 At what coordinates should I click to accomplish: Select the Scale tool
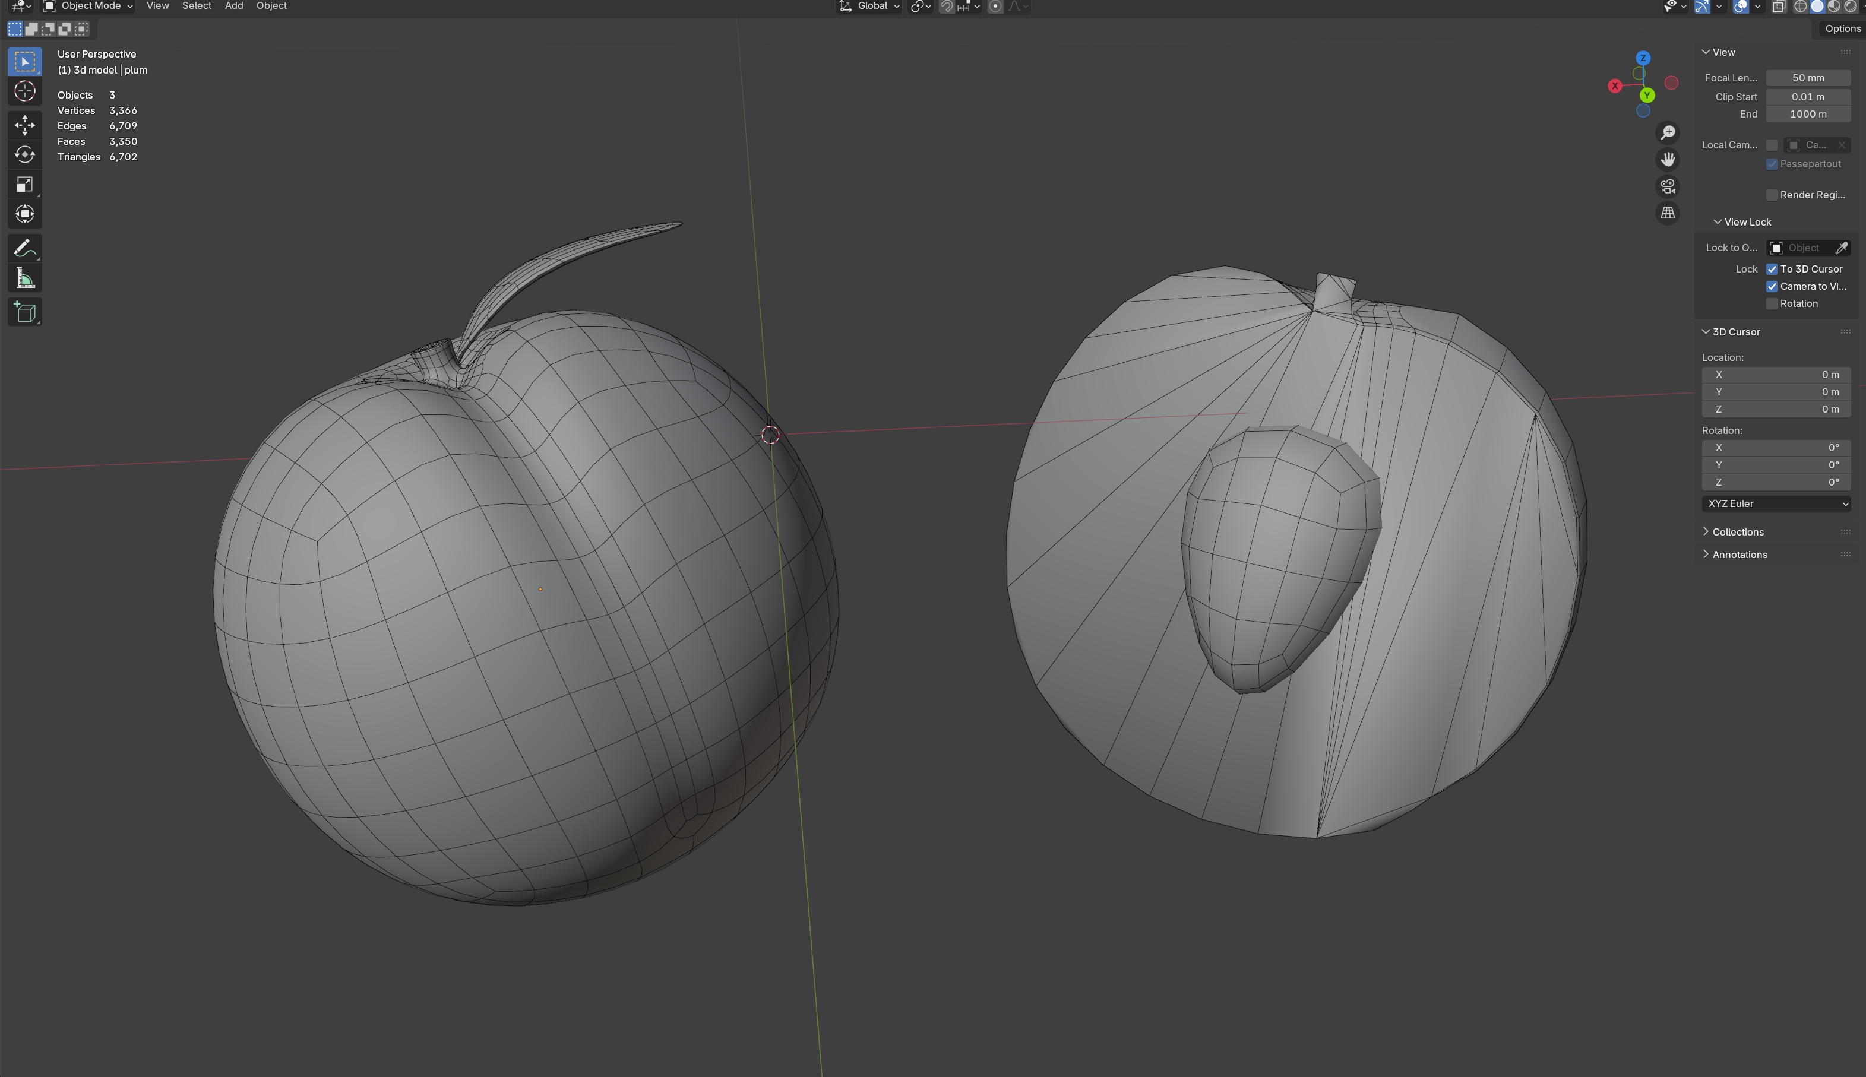click(x=24, y=184)
